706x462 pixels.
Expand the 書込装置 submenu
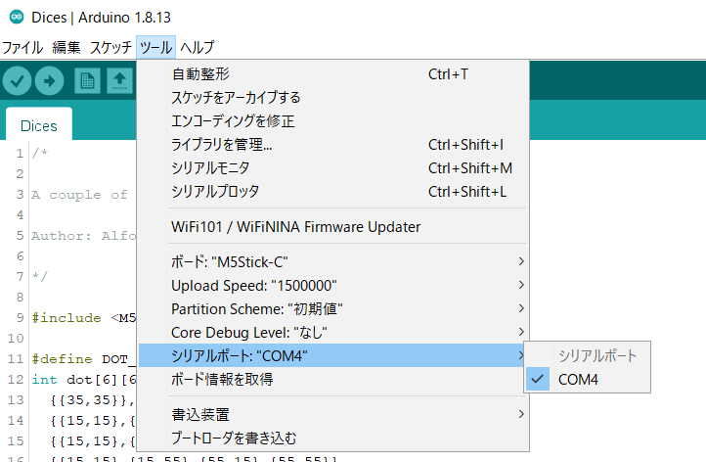[x=333, y=414]
